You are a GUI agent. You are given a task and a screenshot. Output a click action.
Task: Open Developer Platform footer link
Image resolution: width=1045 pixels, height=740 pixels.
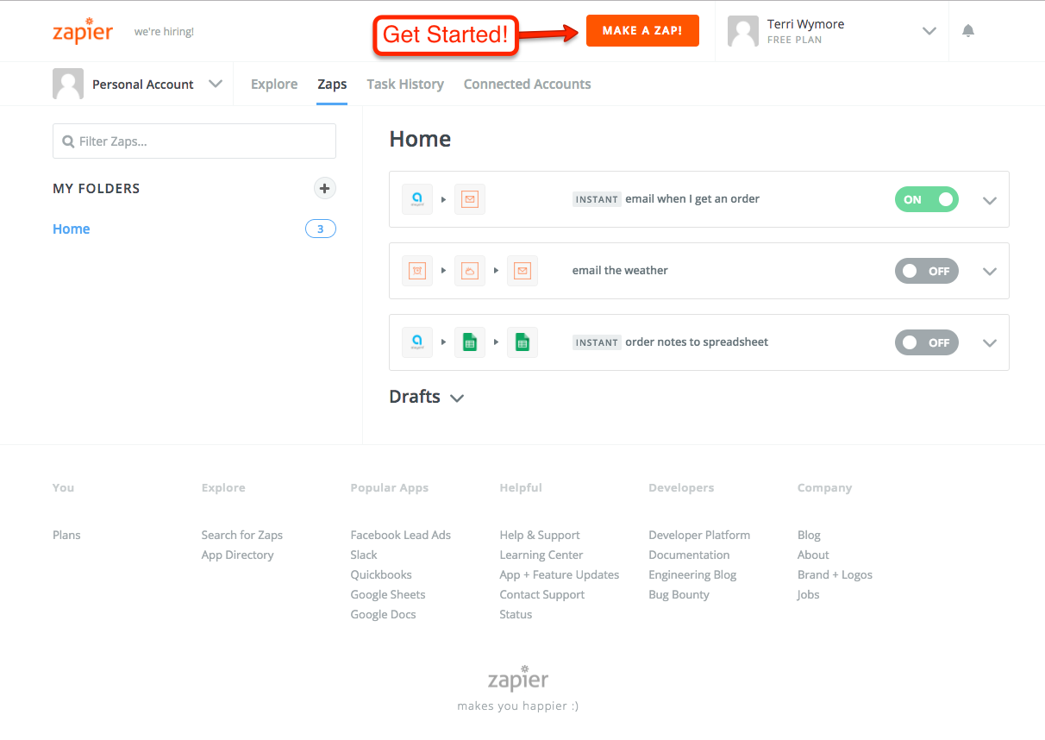pyautogui.click(x=699, y=535)
